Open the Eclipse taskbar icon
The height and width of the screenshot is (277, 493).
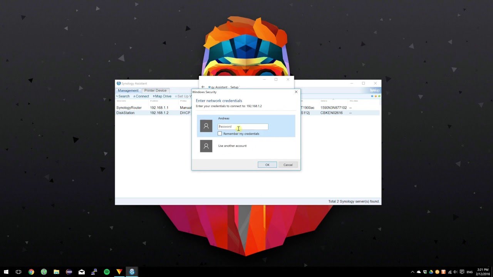(69, 272)
